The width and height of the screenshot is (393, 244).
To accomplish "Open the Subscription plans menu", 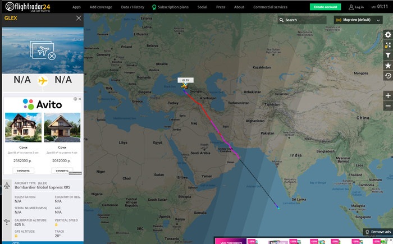I will coord(171,7).
